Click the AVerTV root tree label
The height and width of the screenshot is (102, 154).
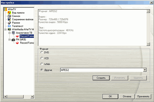[12, 9]
